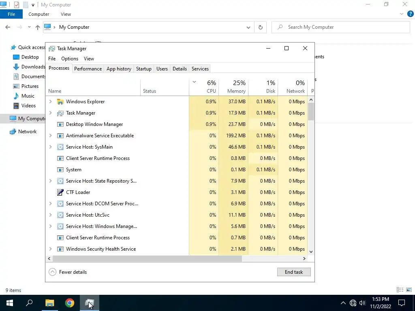The width and height of the screenshot is (415, 311).
Task: Click the Windows Security Health Service icon
Action: (60, 249)
